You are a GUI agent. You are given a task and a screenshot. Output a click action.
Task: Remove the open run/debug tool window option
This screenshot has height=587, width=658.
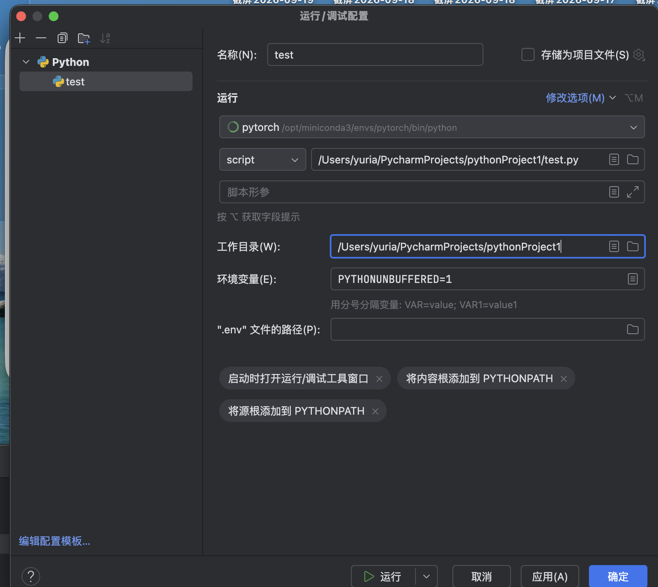click(379, 379)
